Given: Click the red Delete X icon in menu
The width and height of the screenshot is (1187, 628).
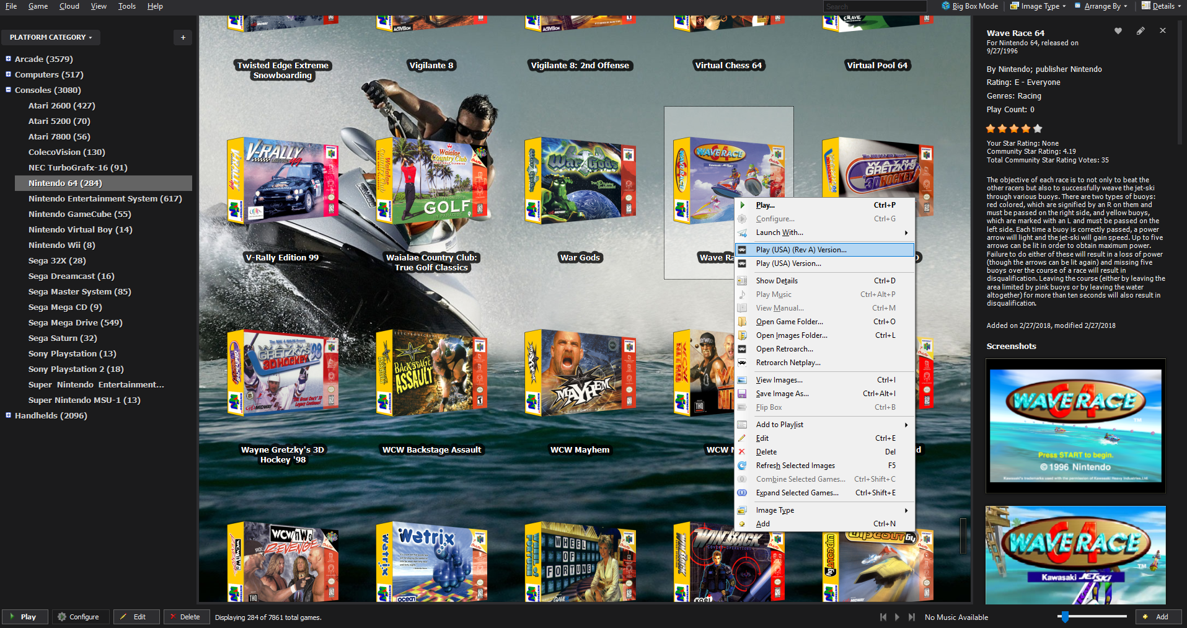Looking at the screenshot, I should tap(742, 452).
